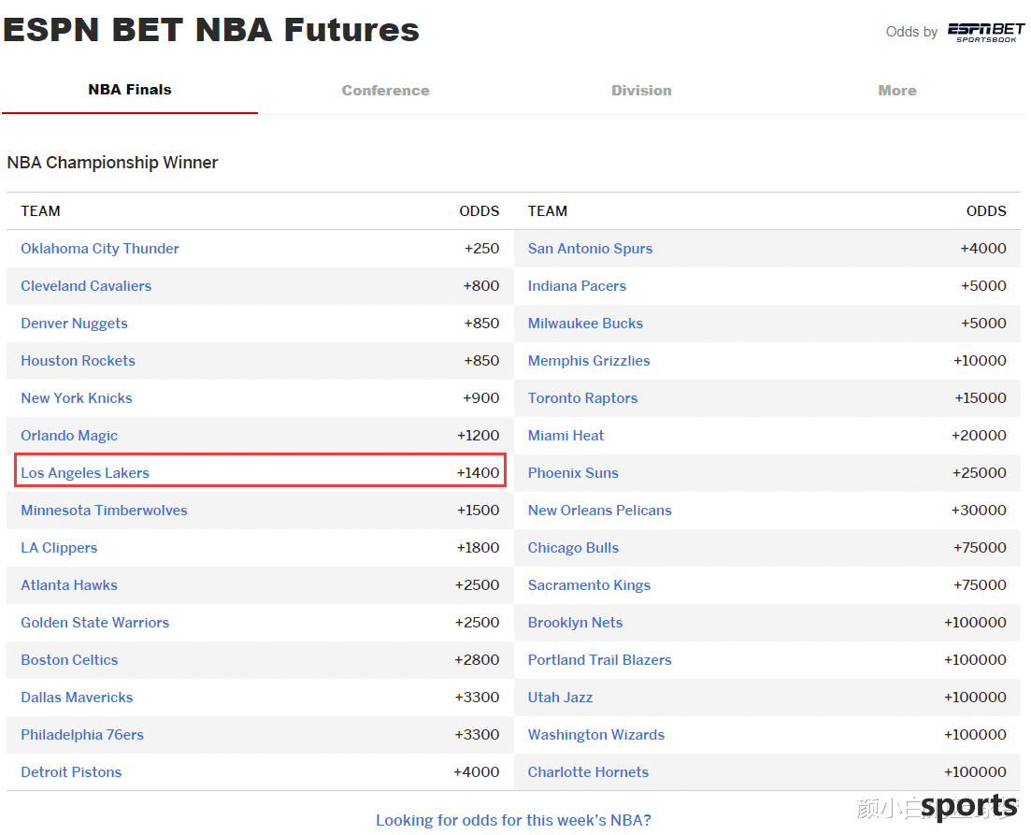The image size is (1031, 835).
Task: Select the Chicago Bulls link
Action: [x=573, y=548]
